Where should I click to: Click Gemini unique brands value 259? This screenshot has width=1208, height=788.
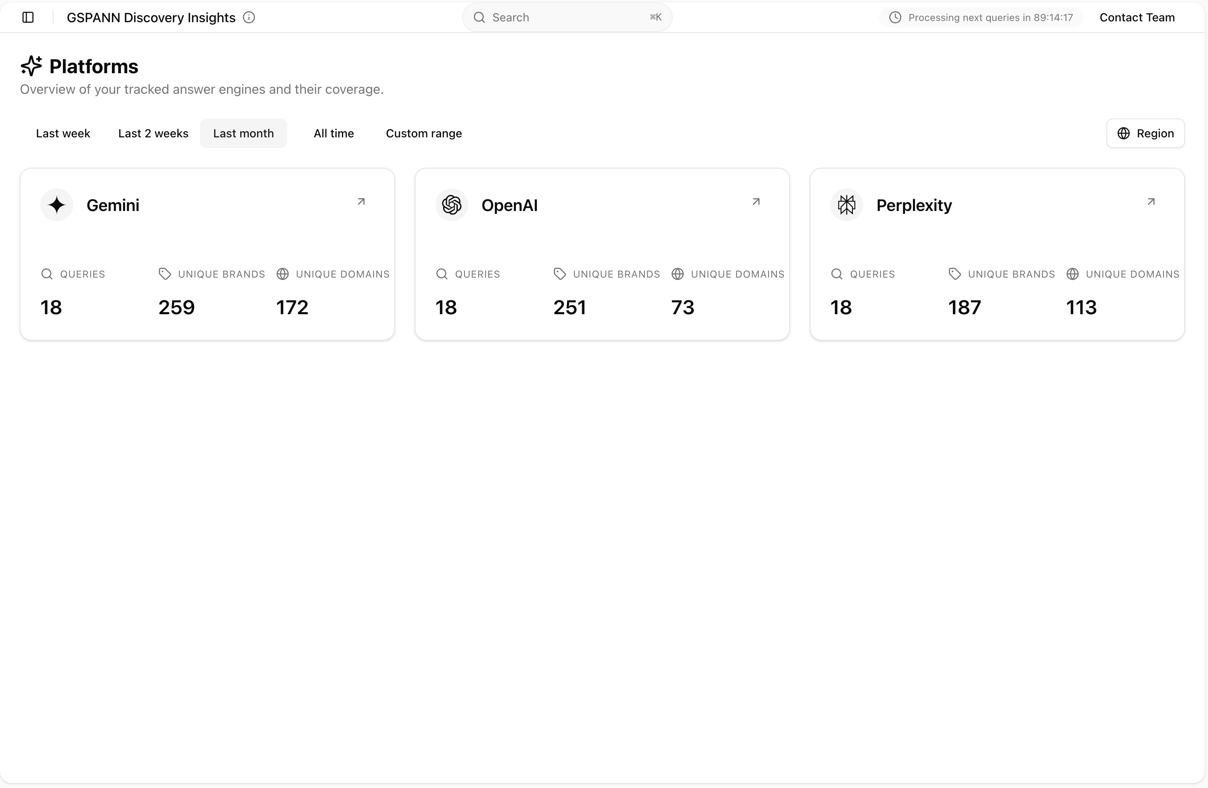177,307
